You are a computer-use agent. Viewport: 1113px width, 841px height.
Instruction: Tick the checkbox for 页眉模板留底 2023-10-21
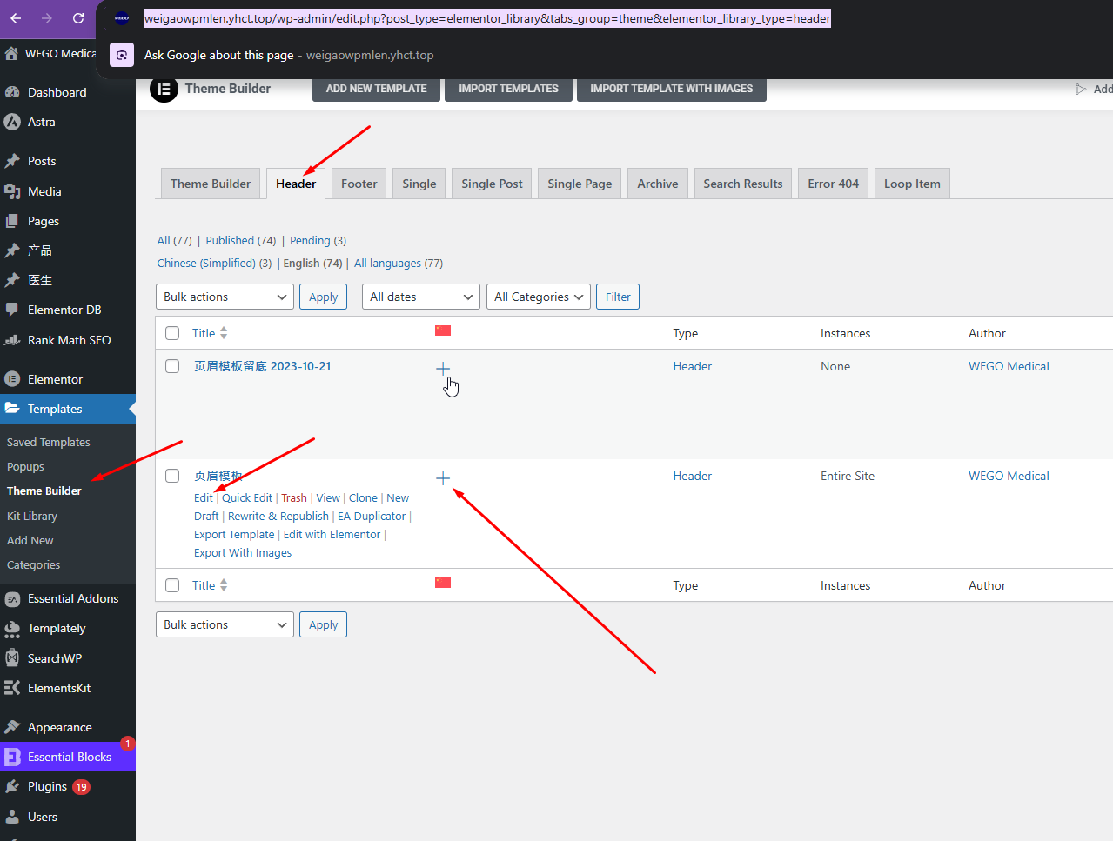[x=172, y=366]
